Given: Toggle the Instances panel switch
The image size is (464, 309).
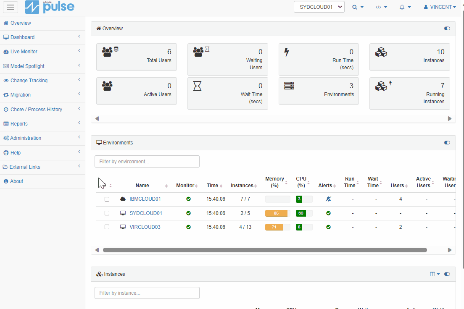Looking at the screenshot, I should point(447,274).
